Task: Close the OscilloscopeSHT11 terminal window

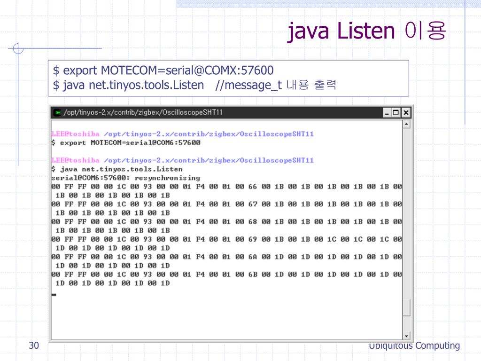Action: coord(406,113)
